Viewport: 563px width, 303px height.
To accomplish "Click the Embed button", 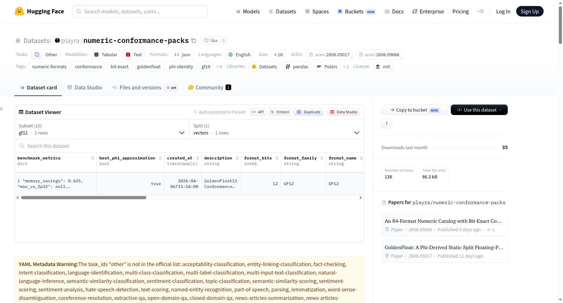I will pos(279,112).
